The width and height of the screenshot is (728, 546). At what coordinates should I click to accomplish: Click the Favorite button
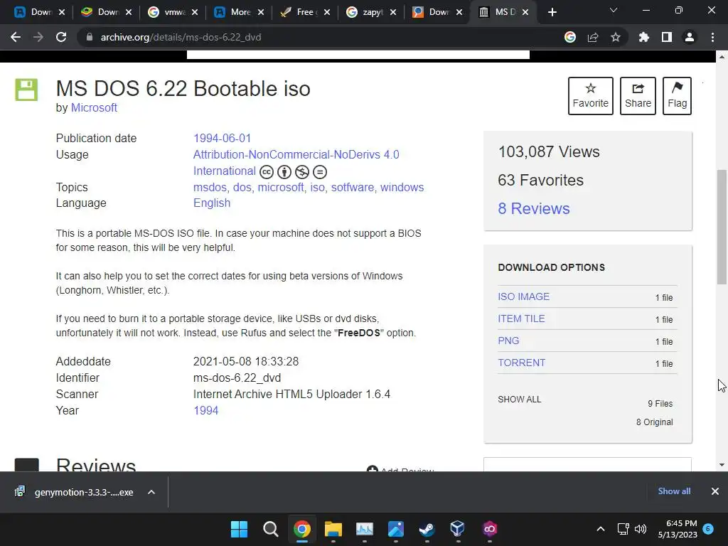591,96
